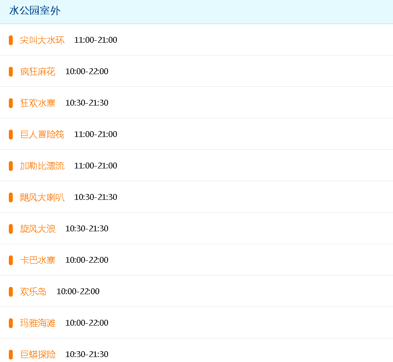393x362 pixels.
Task: Open the 巨蟒探险 attraction
Action: [38, 355]
